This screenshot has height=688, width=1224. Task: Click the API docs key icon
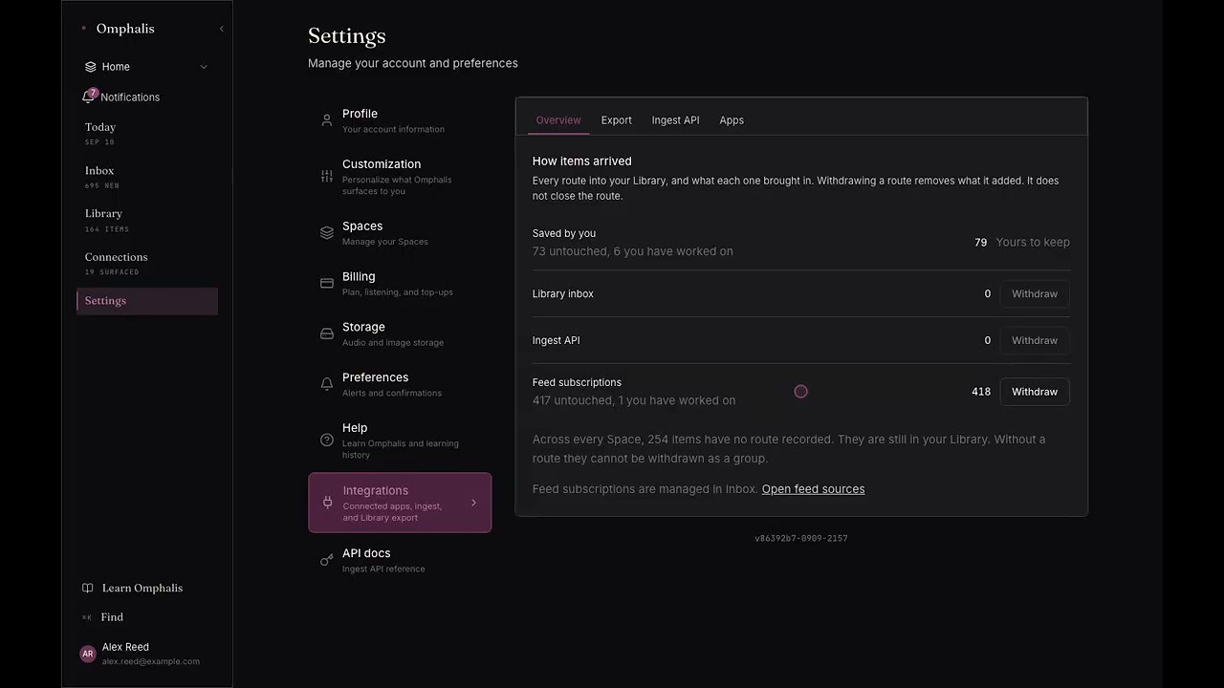(x=327, y=560)
